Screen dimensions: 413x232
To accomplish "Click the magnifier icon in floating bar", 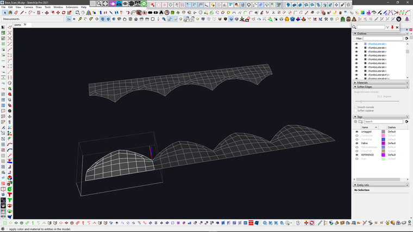I will [x=99, y=4].
